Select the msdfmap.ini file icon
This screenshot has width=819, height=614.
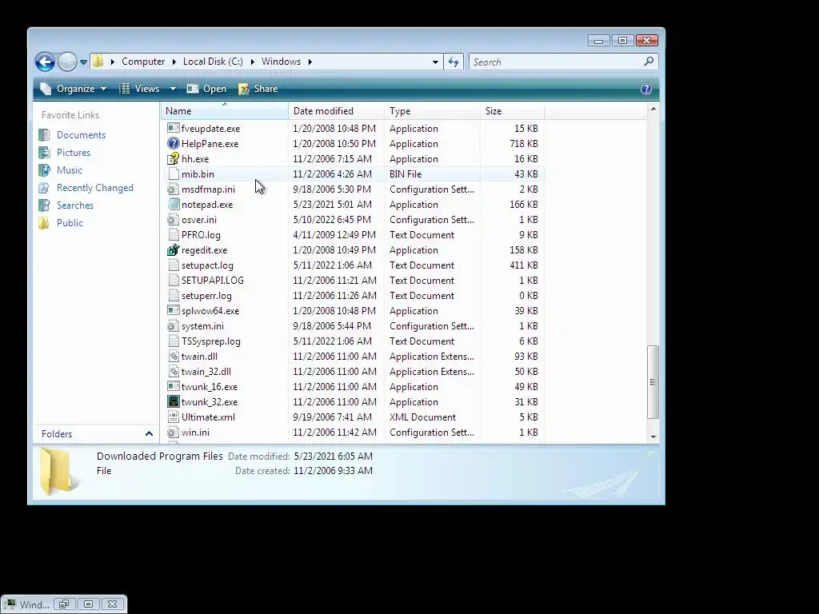point(174,189)
